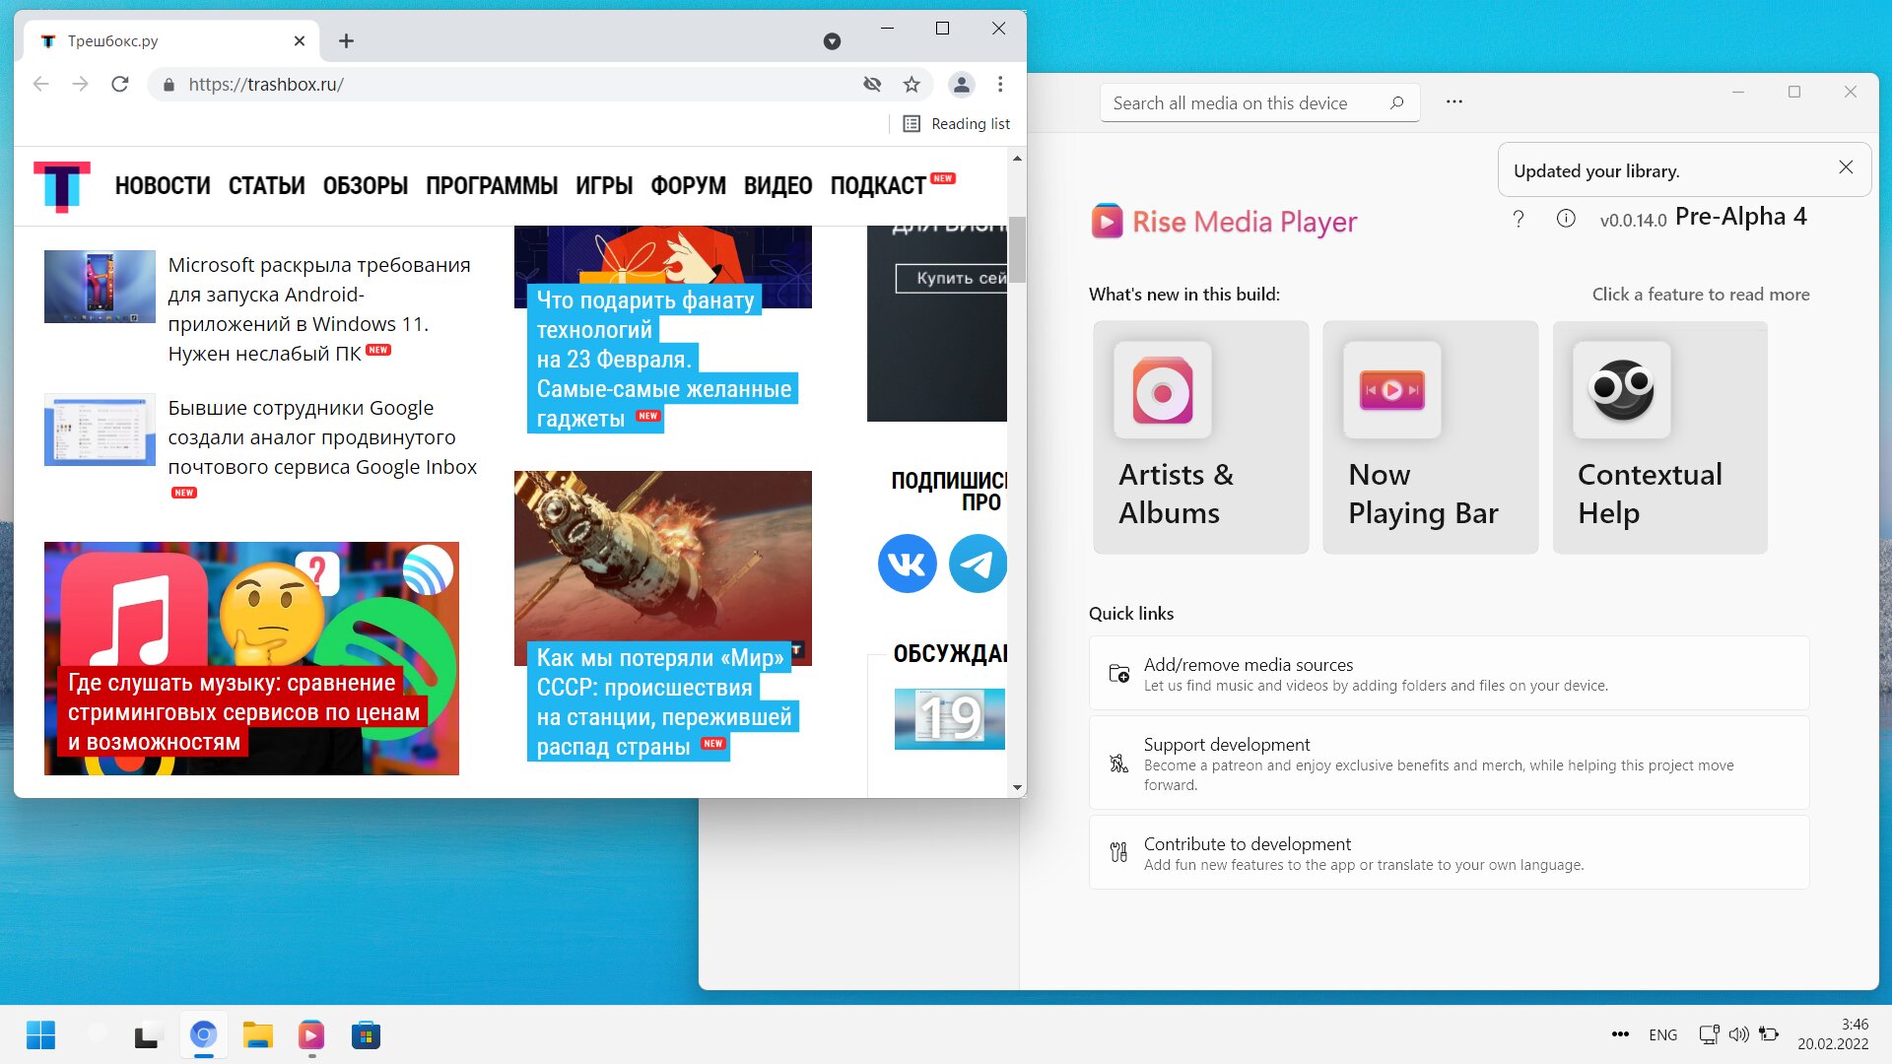Reload the Trashbox page
This screenshot has height=1064, width=1892.
(x=120, y=85)
